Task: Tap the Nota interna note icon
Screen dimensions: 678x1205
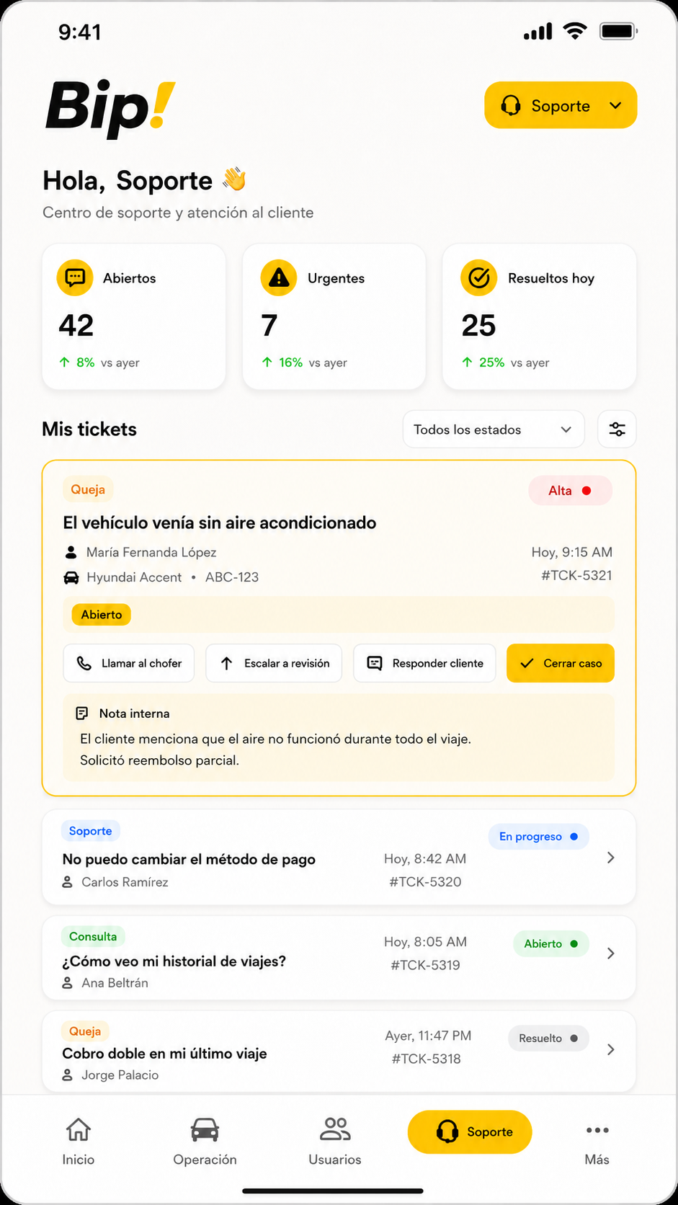Action: [x=82, y=713]
